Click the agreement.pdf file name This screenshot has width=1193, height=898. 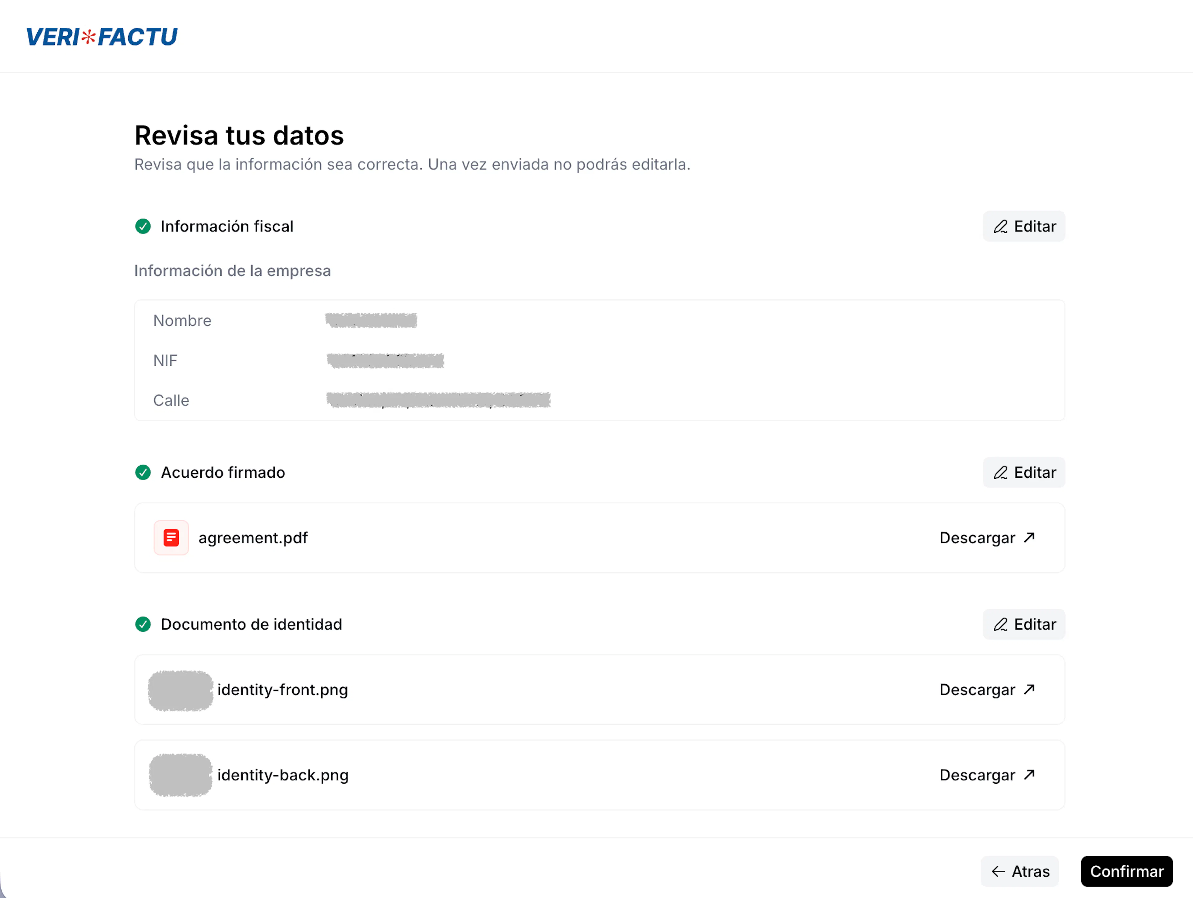pos(253,538)
